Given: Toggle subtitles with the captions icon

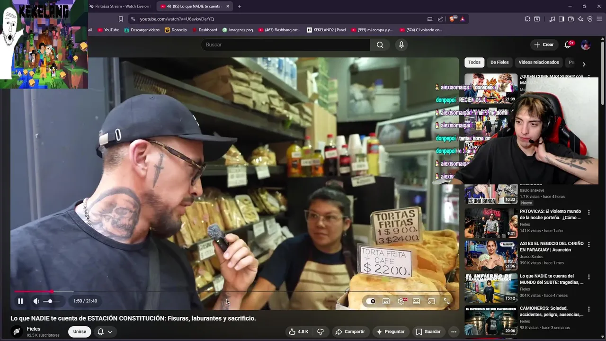Looking at the screenshot, I should (386, 301).
